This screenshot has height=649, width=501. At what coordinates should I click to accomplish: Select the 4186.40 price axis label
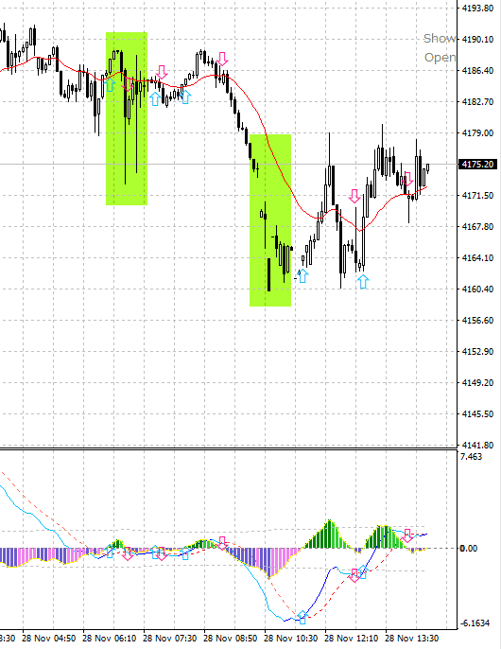[477, 70]
